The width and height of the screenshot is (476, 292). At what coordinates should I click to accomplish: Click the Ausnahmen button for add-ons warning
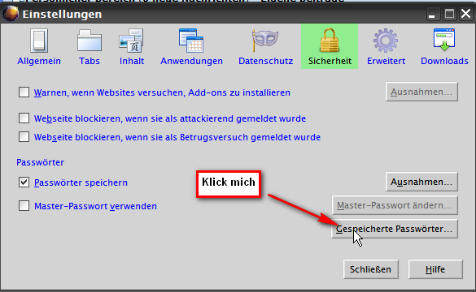point(421,92)
